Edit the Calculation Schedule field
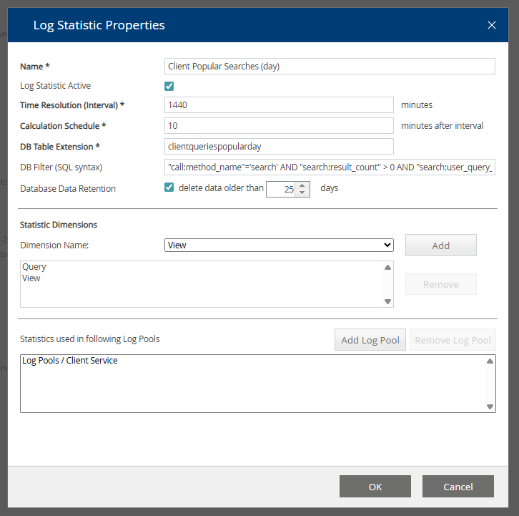Viewport: 519px width, 516px height. pyautogui.click(x=279, y=126)
